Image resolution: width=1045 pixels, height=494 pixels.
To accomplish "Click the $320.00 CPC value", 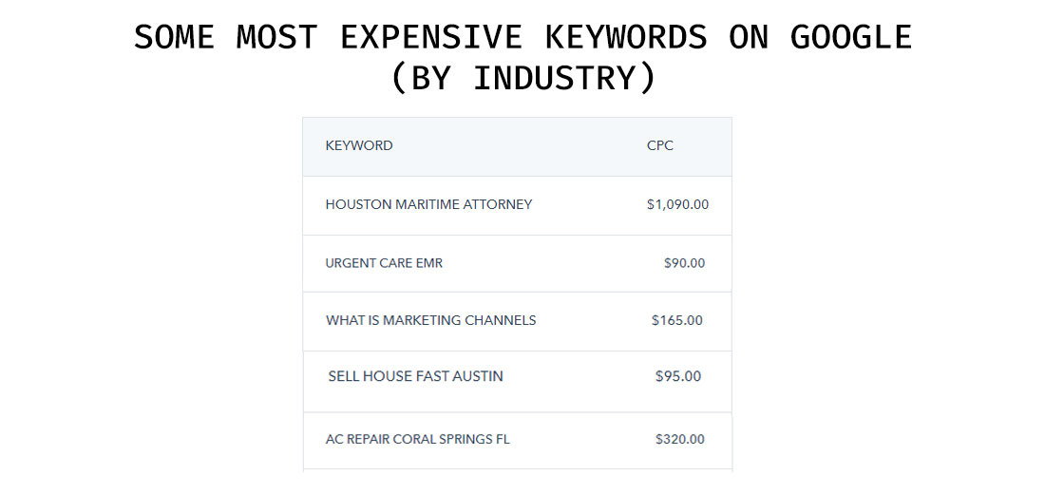I will point(680,439).
